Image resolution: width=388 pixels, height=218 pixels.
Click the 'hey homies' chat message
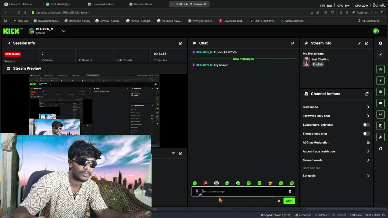pos(221,65)
